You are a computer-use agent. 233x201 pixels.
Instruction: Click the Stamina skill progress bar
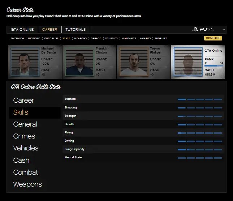tap(199, 99)
